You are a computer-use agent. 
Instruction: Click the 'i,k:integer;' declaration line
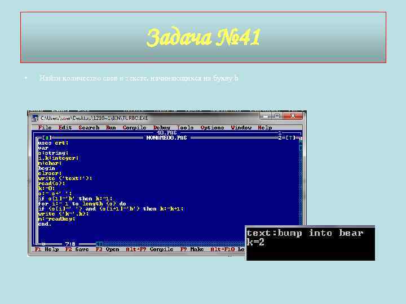click(58, 158)
